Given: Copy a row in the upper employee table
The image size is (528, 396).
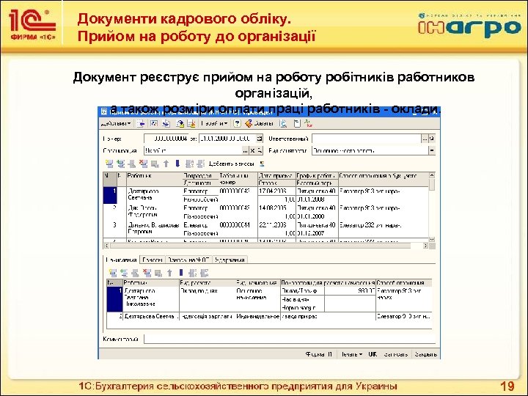Looking at the screenshot, I should click(120, 164).
